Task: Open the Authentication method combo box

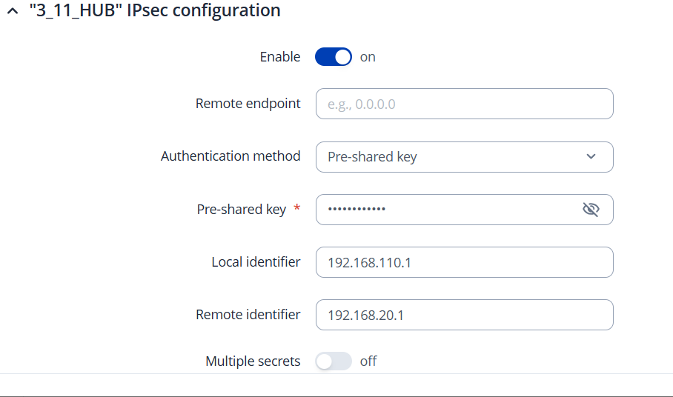Action: (x=452, y=157)
